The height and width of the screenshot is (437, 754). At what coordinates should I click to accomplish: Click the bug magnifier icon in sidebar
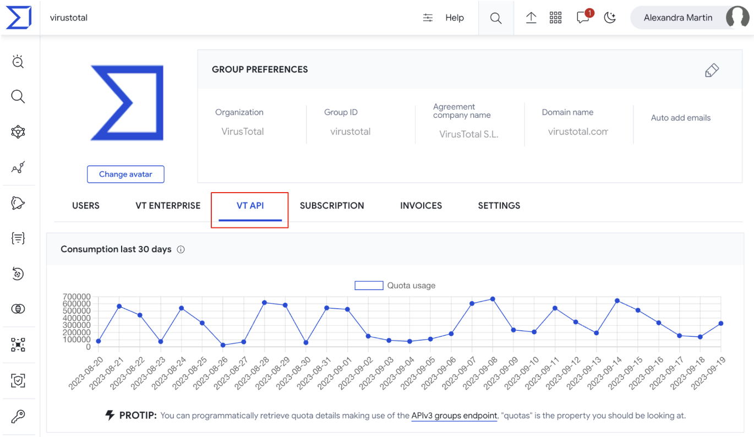pos(18,61)
